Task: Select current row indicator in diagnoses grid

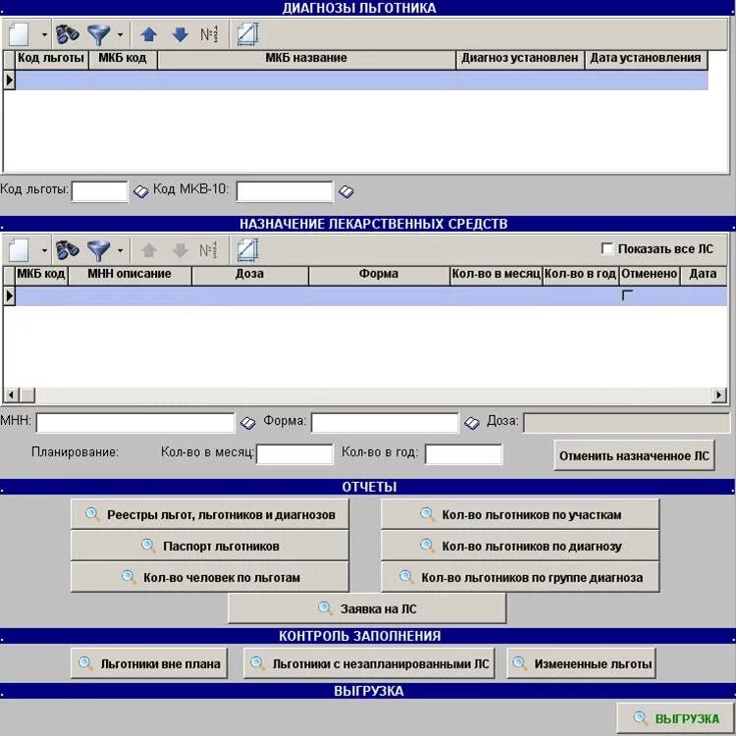Action: click(10, 80)
